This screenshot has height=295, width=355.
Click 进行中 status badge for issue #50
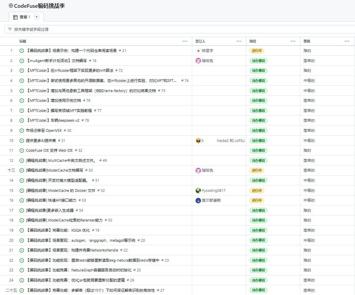pos(257,171)
